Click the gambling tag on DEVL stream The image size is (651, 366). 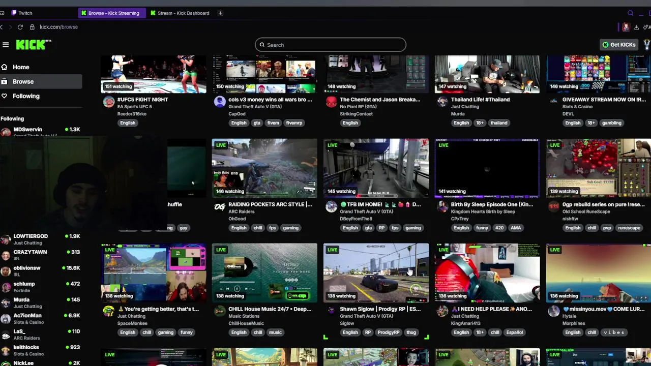(x=612, y=123)
